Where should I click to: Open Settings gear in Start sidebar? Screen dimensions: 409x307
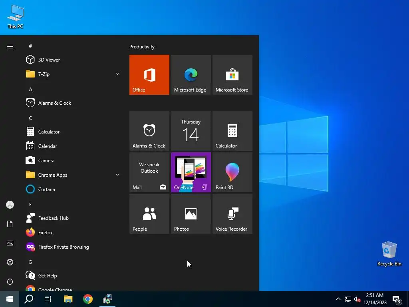pyautogui.click(x=10, y=262)
